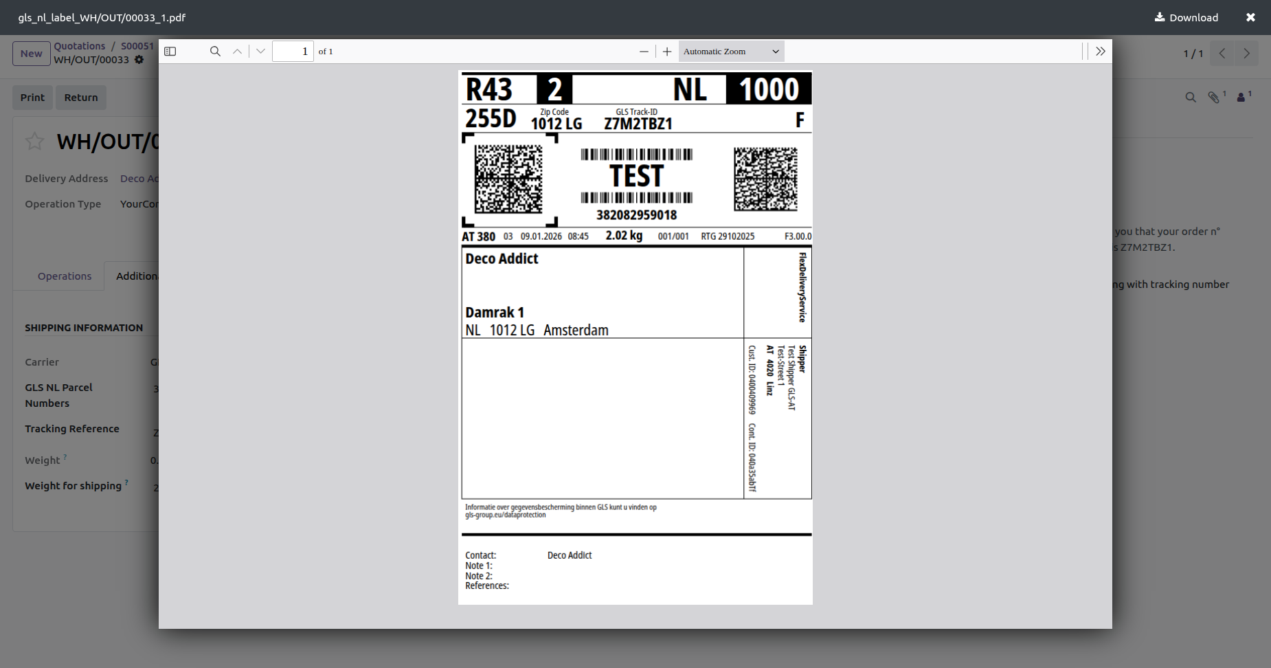
Task: Download the GLS label PDF
Action: click(1186, 18)
